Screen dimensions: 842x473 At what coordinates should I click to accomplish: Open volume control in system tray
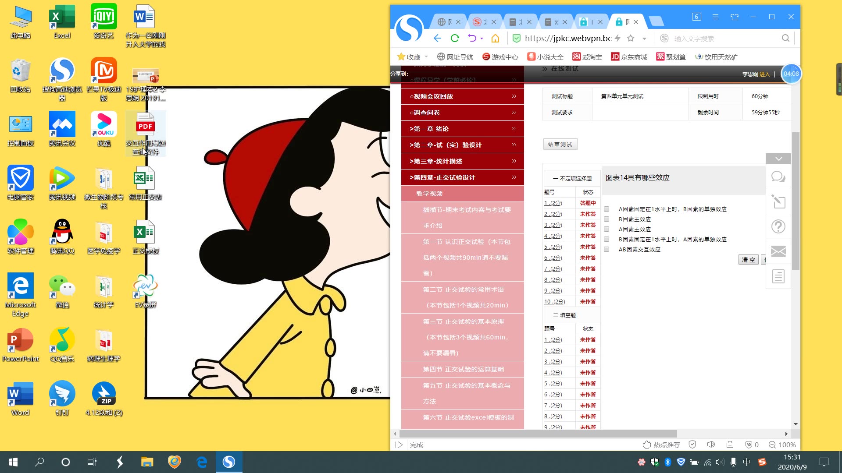tap(720, 462)
